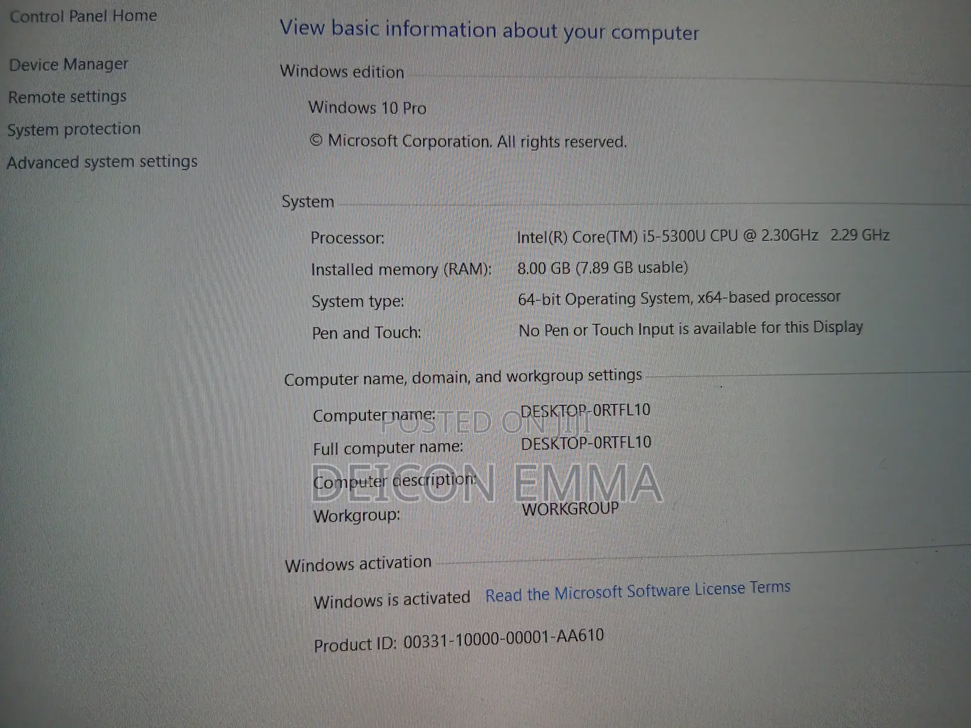Screen dimensions: 971x728
Task: Click the WORKGROUP value
Action: (x=570, y=509)
